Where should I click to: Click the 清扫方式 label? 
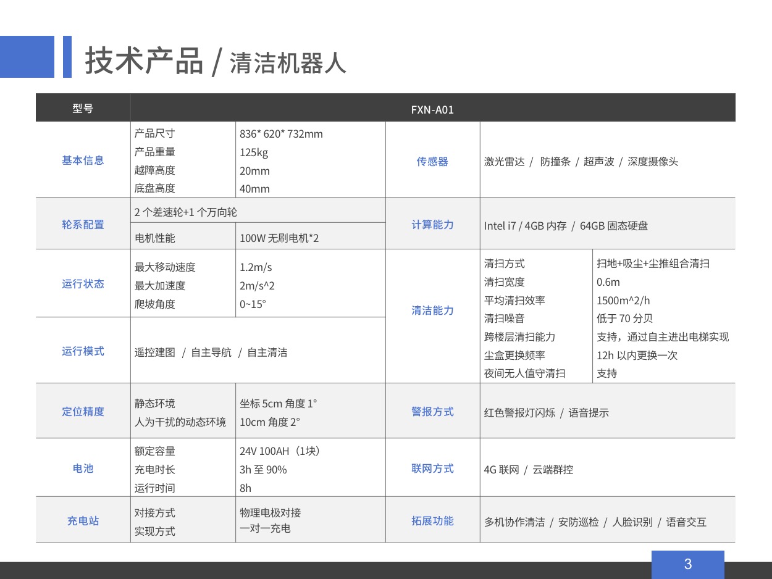tap(505, 264)
